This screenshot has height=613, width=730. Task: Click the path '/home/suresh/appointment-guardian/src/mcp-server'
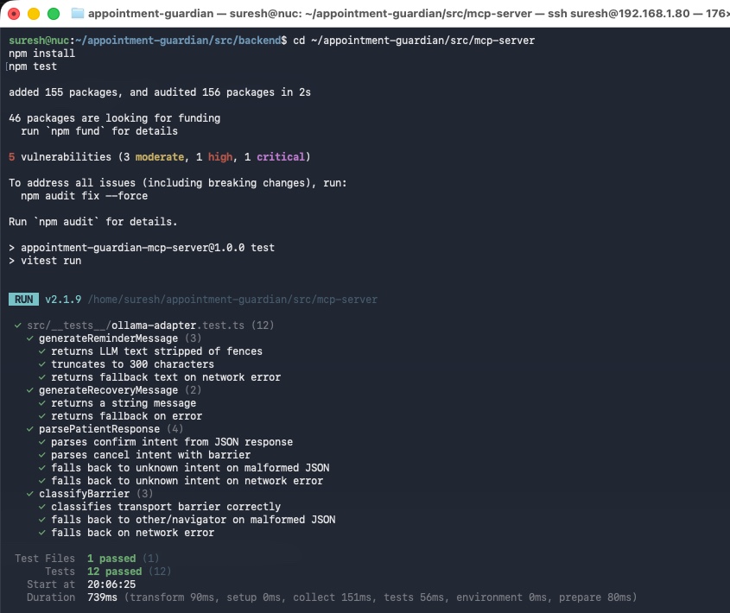pos(232,300)
